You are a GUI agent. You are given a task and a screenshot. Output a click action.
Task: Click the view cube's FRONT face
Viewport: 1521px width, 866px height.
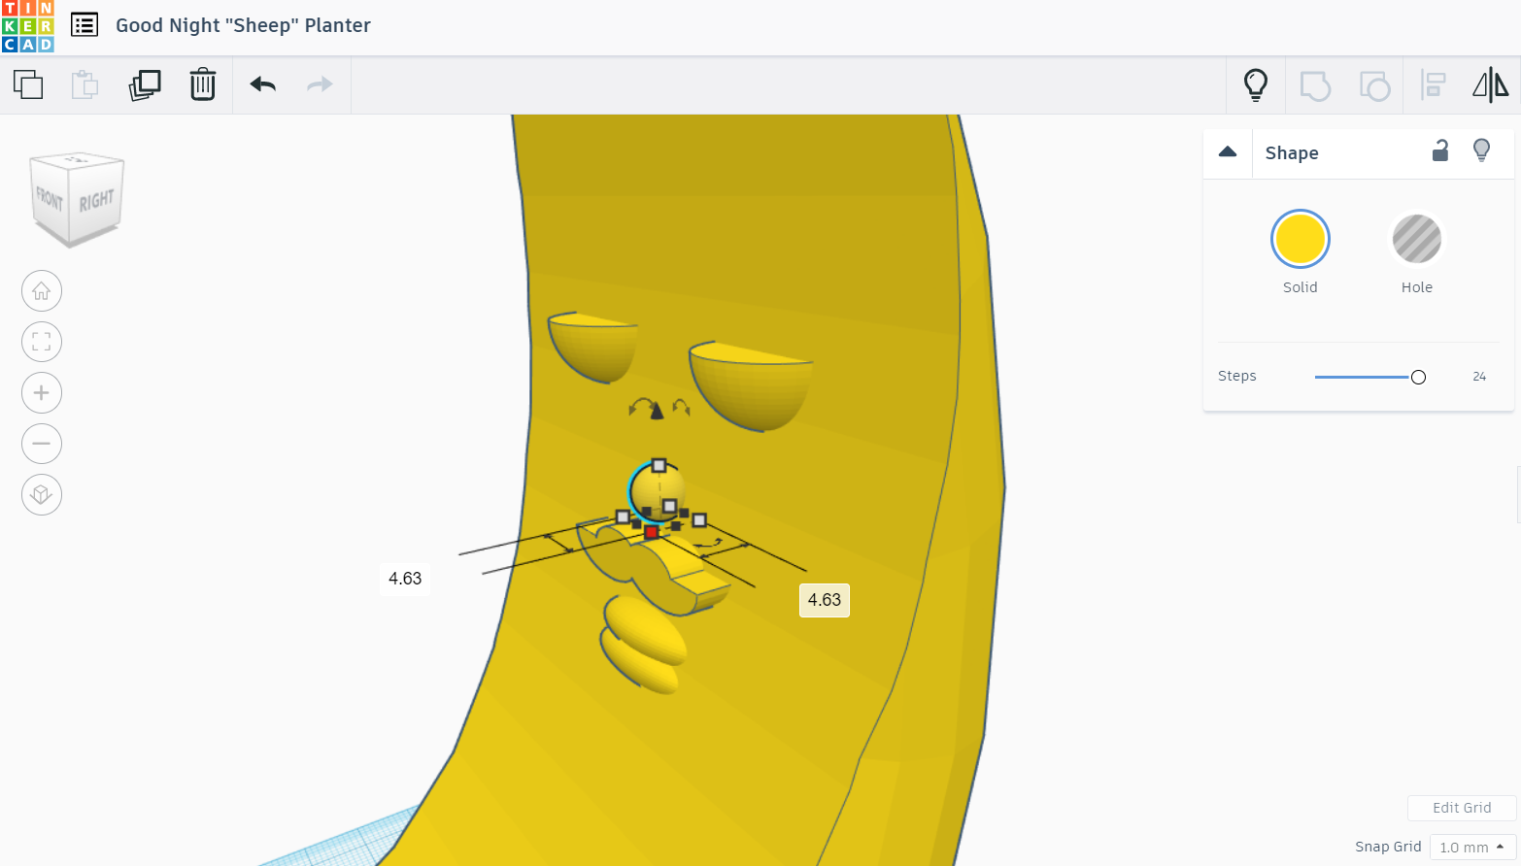50,199
